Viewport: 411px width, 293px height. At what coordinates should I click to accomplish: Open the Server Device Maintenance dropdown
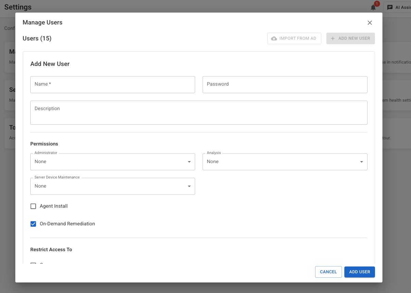click(x=113, y=186)
